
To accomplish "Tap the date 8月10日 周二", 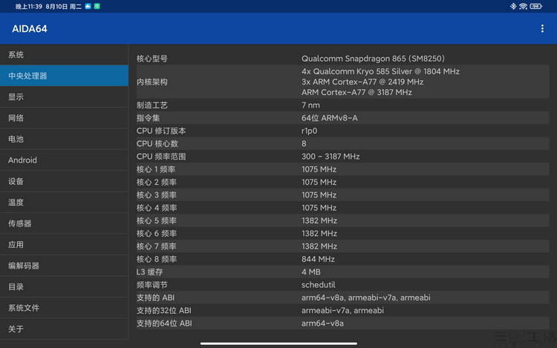I will click(x=63, y=7).
